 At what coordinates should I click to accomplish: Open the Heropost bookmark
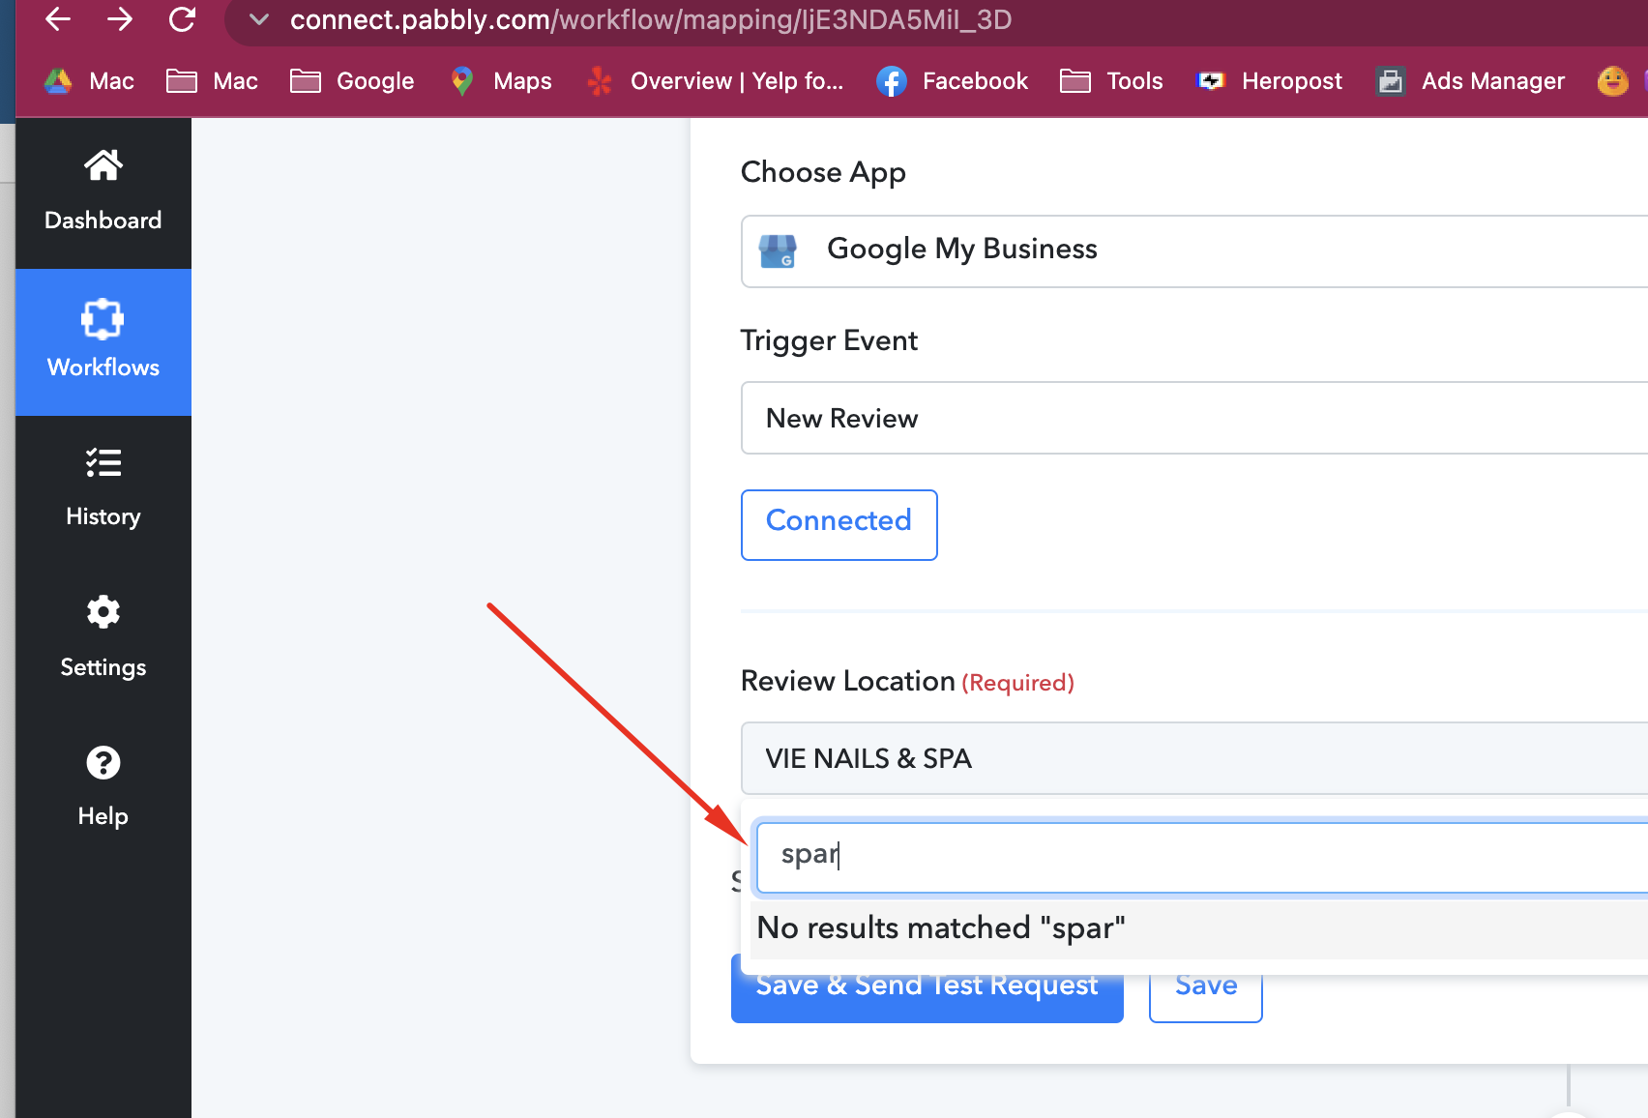point(1269,81)
